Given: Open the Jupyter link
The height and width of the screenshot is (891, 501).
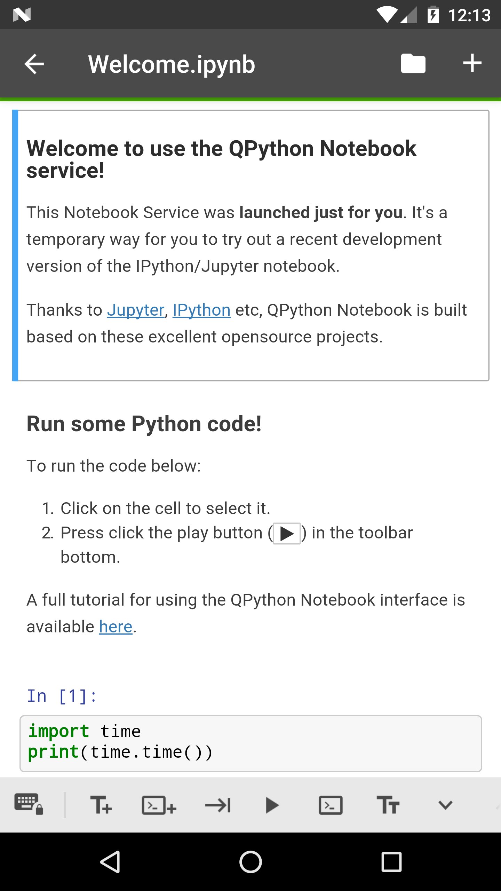Looking at the screenshot, I should [135, 310].
